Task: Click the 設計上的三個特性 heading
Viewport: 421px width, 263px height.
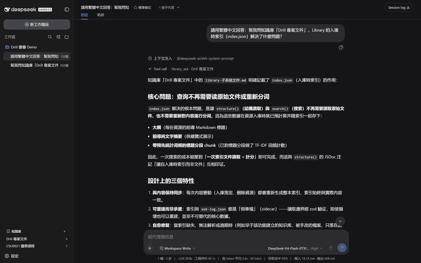Action: (x=171, y=181)
